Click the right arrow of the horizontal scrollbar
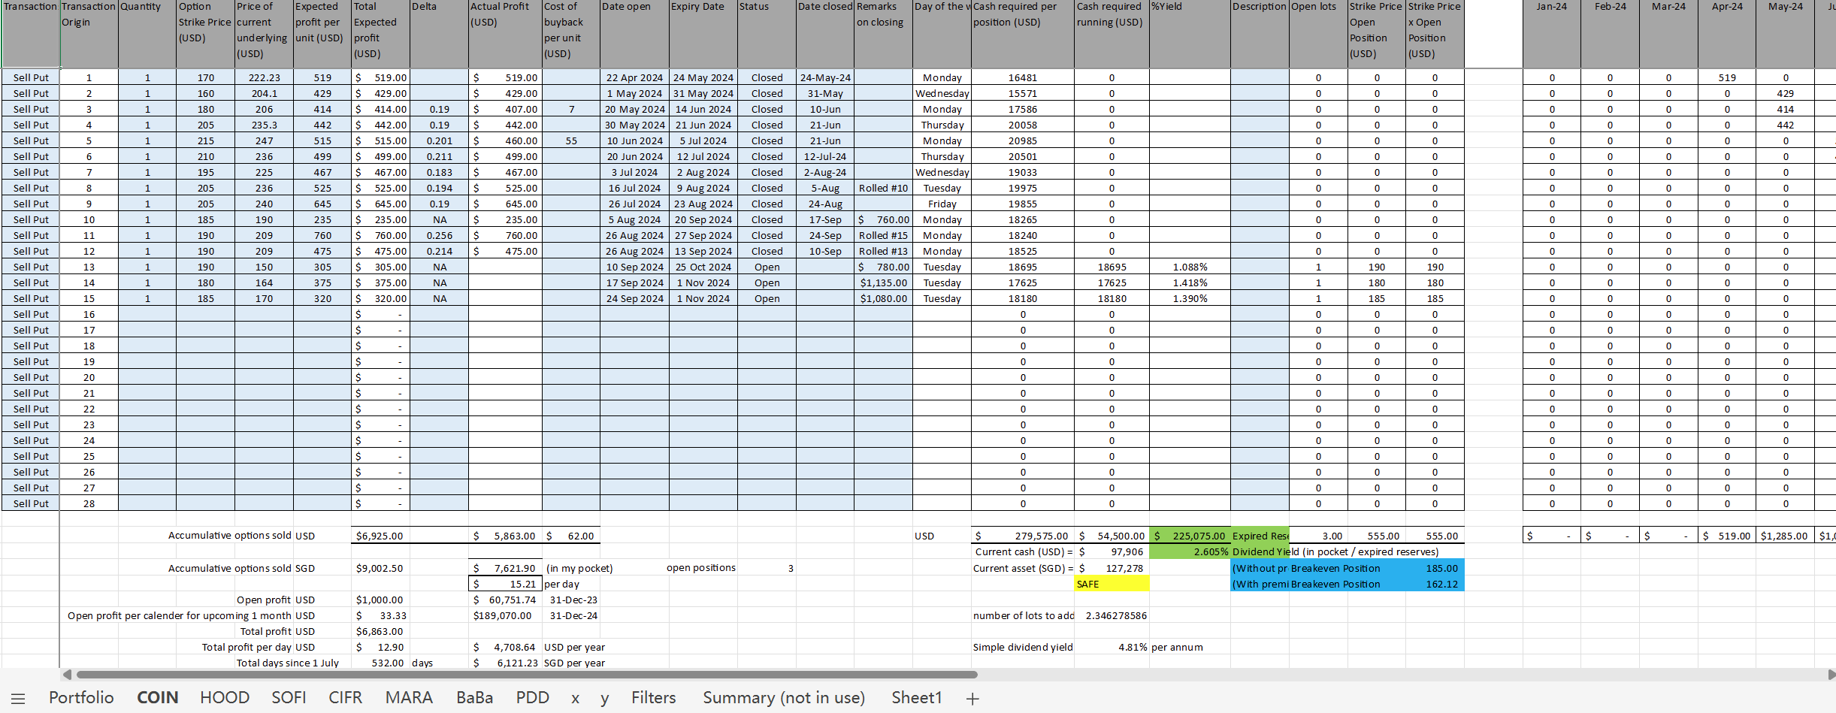This screenshot has width=1836, height=713. tap(1831, 675)
